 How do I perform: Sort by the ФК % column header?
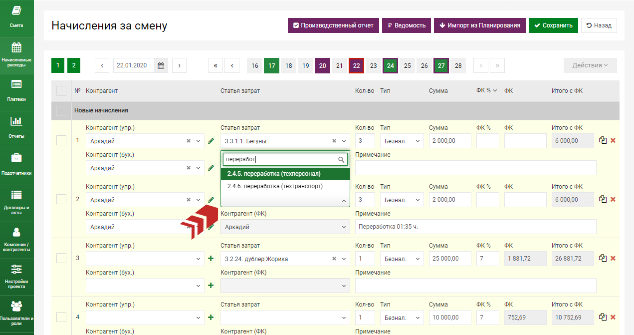click(x=487, y=91)
